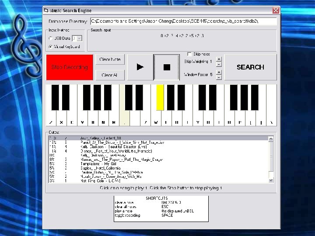Click into the Database Directory path field

183,21
